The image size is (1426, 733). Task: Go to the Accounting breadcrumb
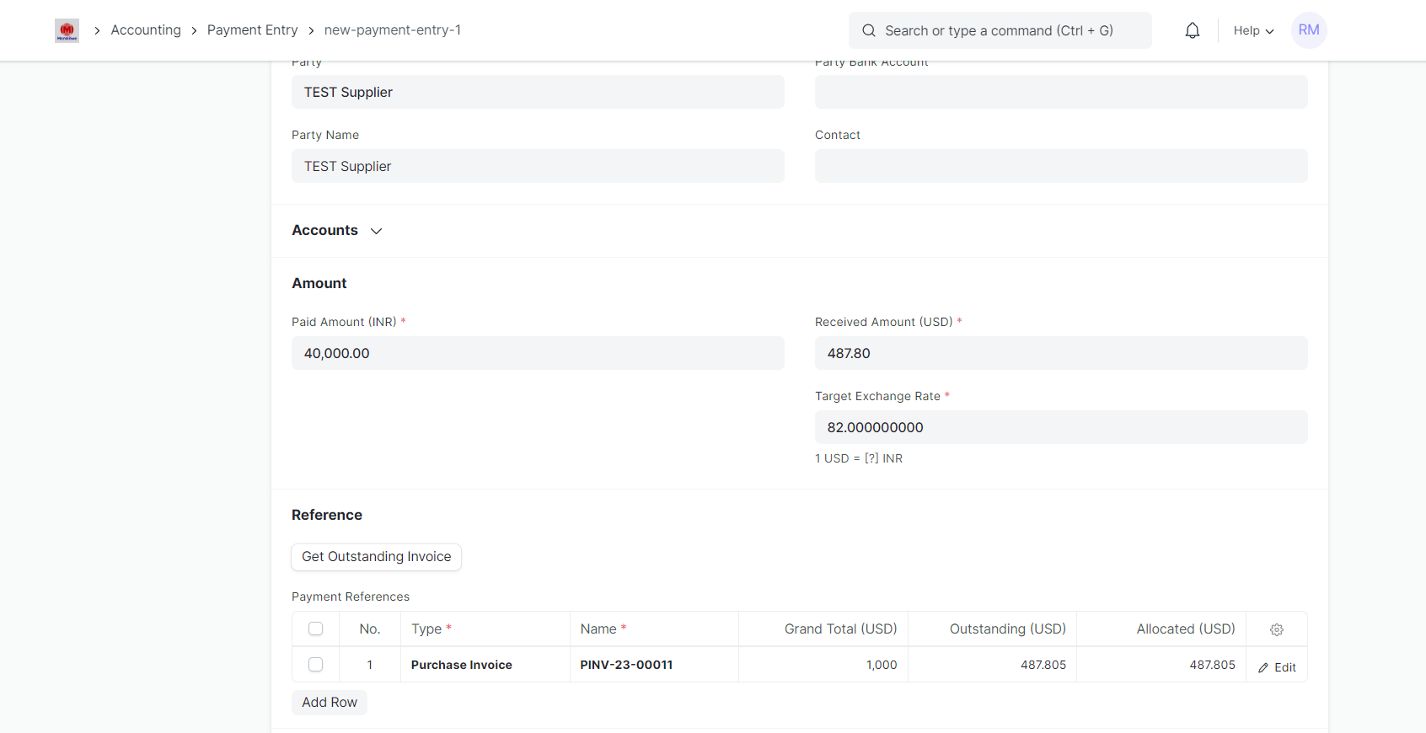coord(146,30)
